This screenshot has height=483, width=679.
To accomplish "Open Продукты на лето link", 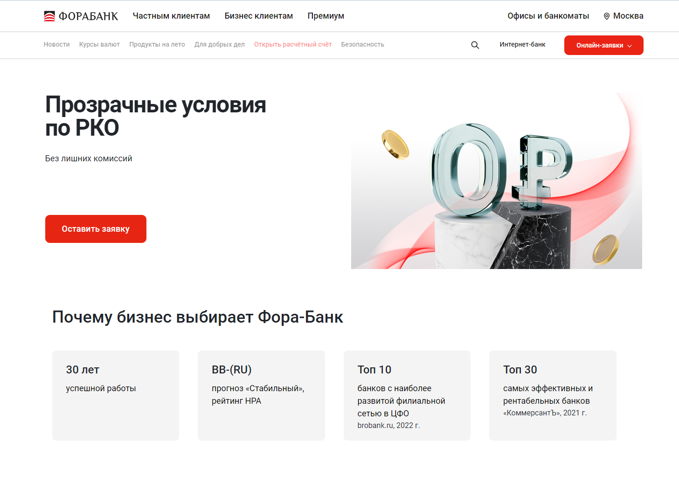I will point(157,44).
